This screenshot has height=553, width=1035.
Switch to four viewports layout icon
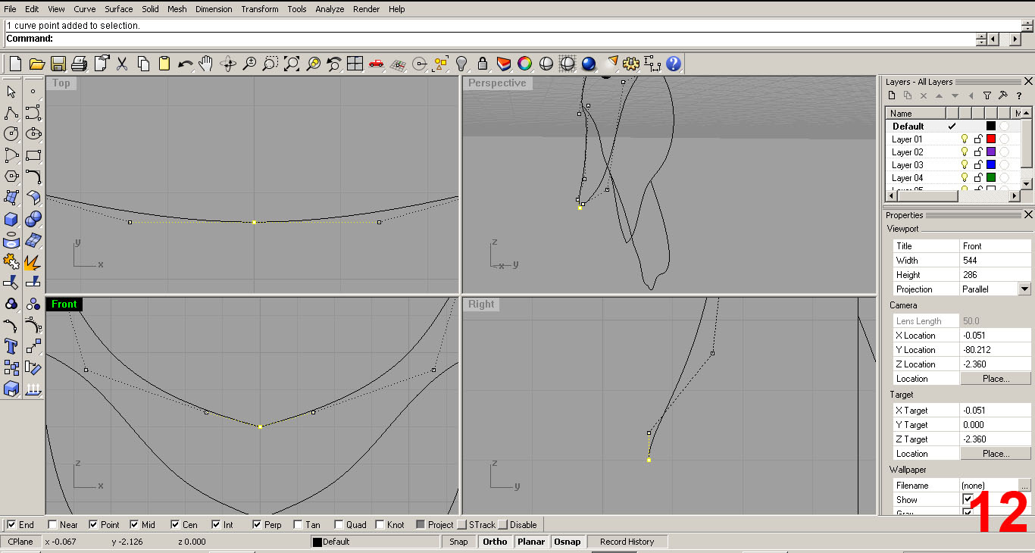(355, 64)
